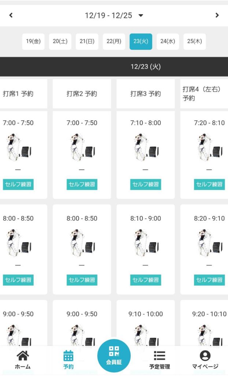This screenshot has width=228, height=376.
Task: Select the 19(金) date tab
Action: (x=33, y=41)
